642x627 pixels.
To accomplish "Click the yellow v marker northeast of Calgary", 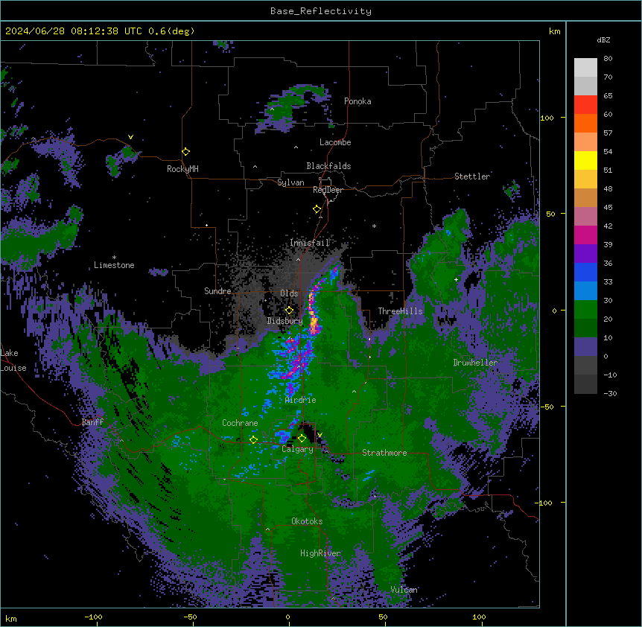I will (320, 435).
